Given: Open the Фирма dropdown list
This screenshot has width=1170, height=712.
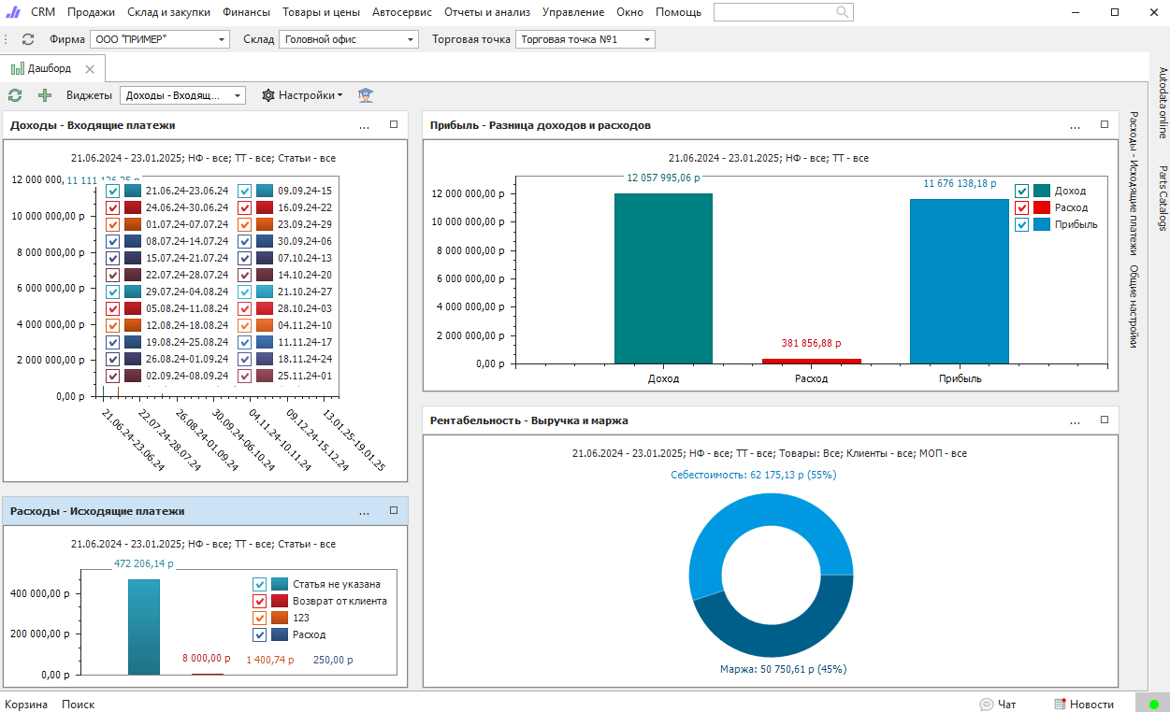Looking at the screenshot, I should tap(222, 40).
